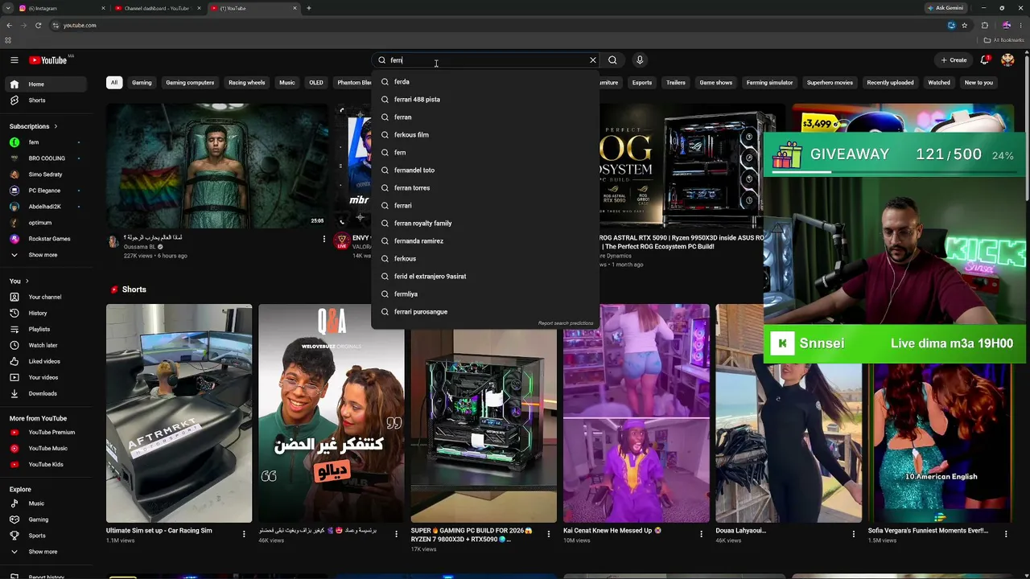Image resolution: width=1030 pixels, height=579 pixels.
Task: Choose suggestion 'ferrari purosangue'
Action: 485,312
